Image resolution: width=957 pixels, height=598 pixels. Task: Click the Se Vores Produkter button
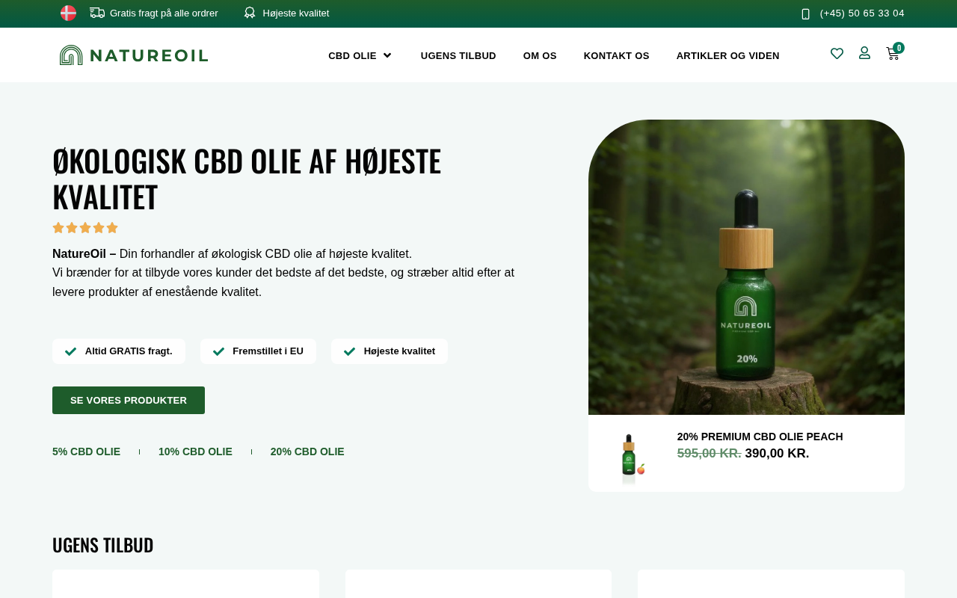(129, 401)
